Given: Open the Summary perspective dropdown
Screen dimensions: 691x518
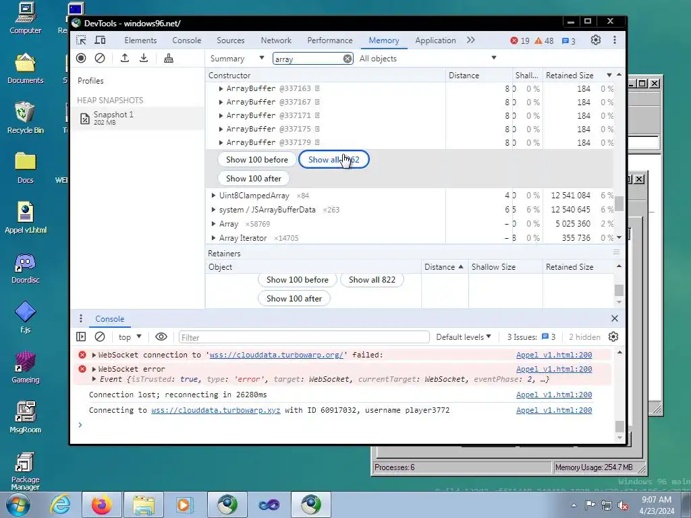Looking at the screenshot, I should click(237, 58).
